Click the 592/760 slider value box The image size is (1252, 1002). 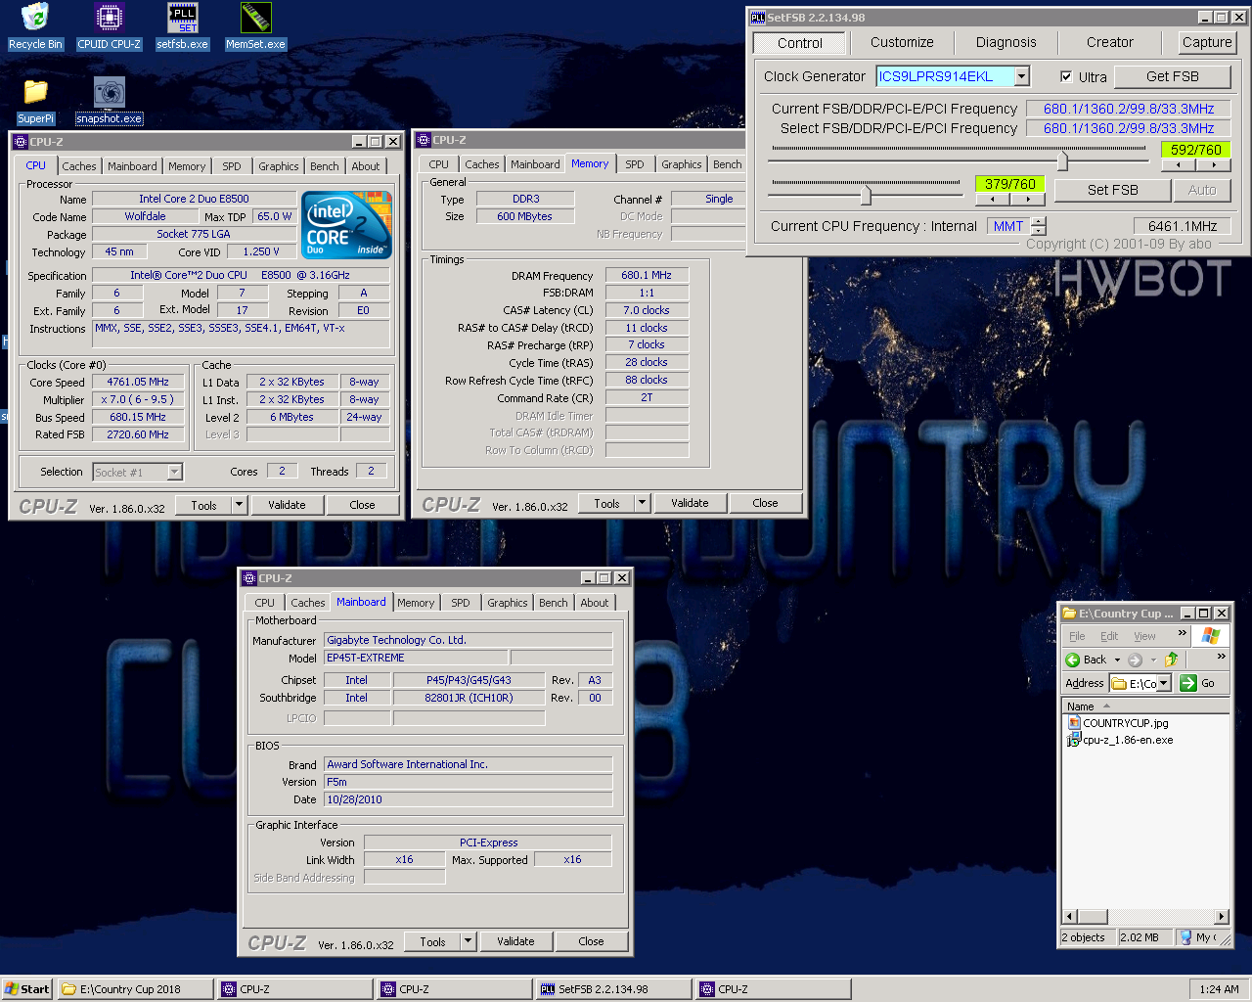(x=1196, y=150)
